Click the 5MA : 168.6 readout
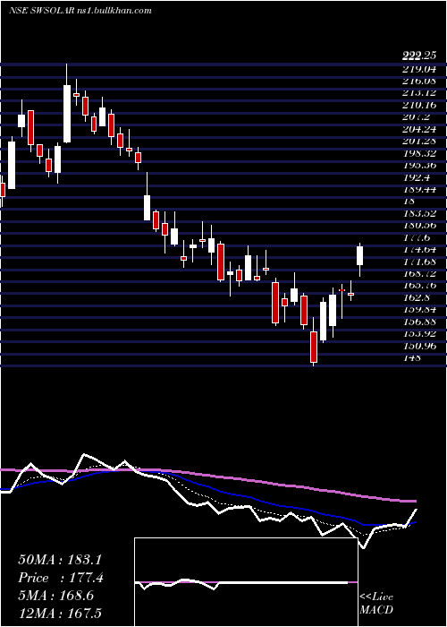This screenshot has width=447, height=627. (x=55, y=596)
